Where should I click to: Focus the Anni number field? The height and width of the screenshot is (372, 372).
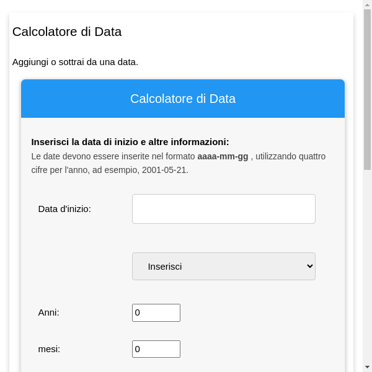[x=156, y=312]
